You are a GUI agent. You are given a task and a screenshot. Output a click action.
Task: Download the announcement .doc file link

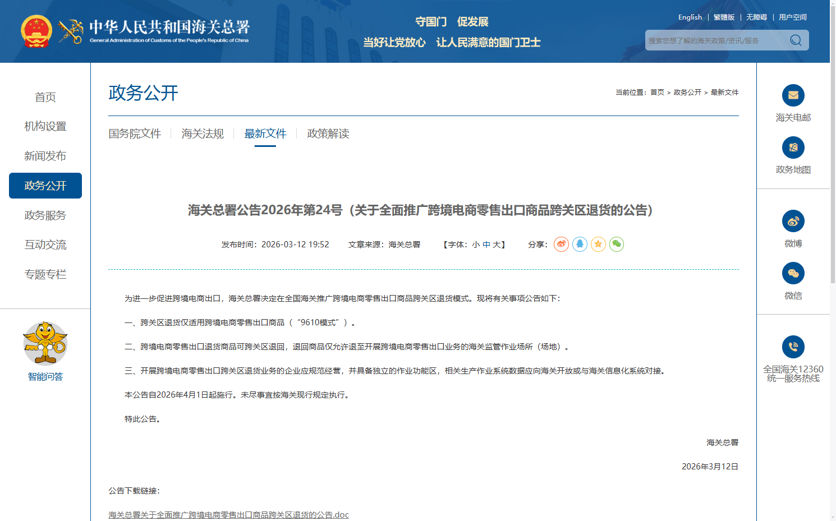coord(228,515)
